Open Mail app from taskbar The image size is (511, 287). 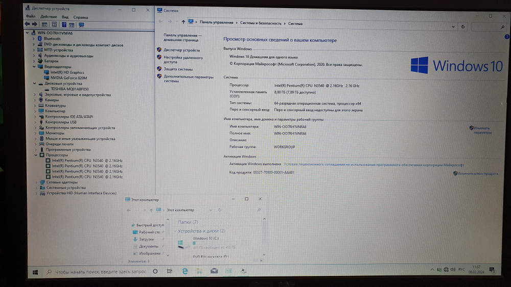pos(214,270)
